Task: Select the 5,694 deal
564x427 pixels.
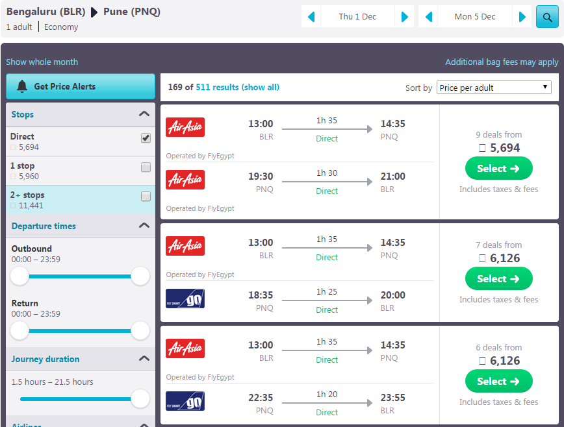Action: [498, 169]
